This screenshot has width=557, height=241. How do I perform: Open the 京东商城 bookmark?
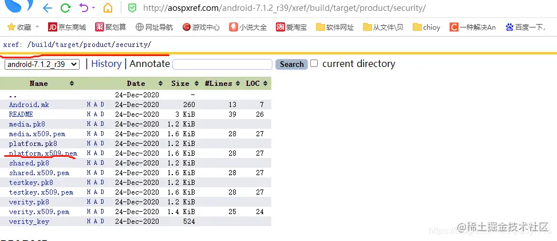click(67, 27)
